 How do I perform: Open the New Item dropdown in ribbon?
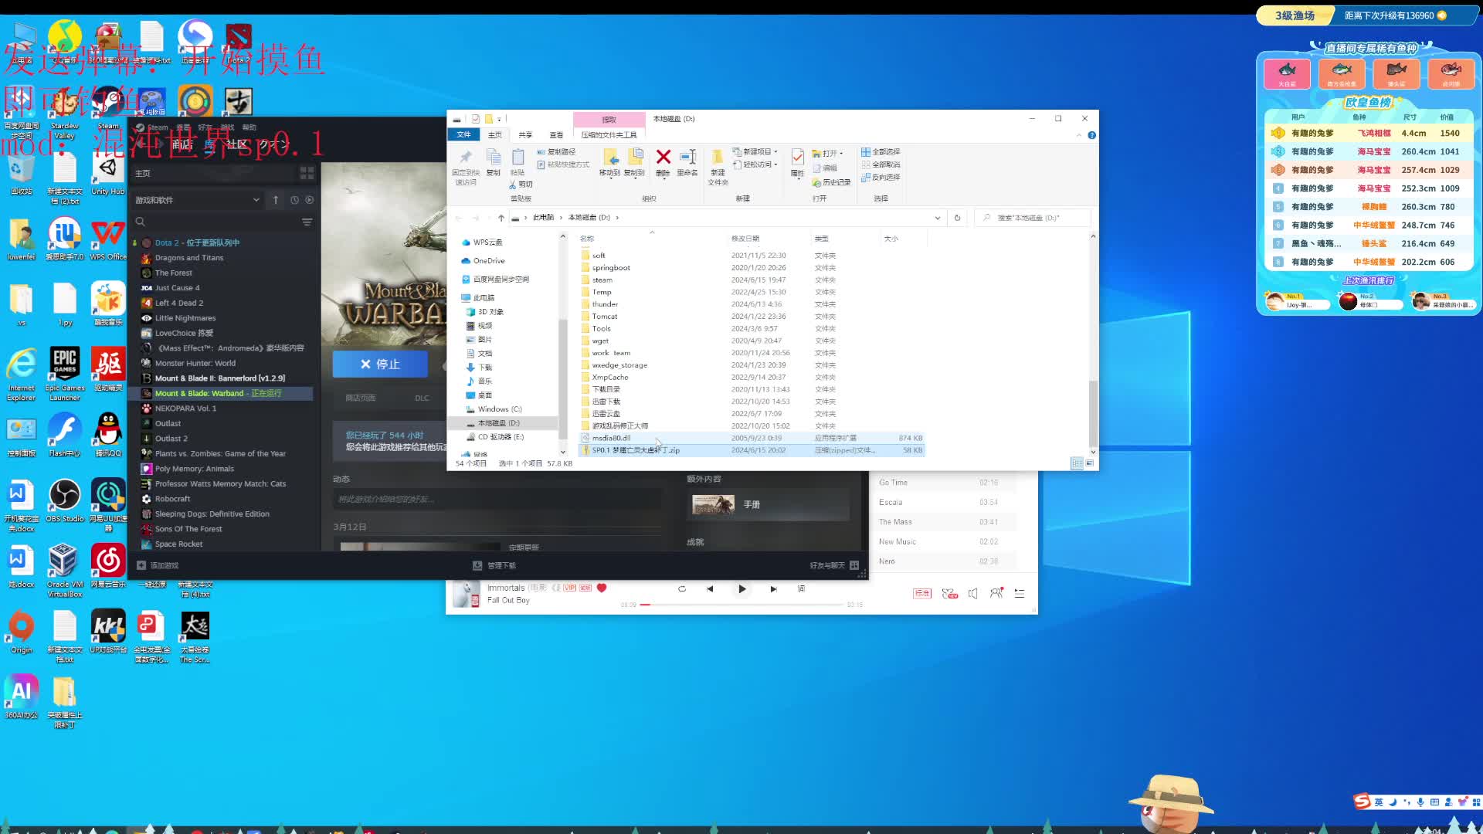point(755,152)
